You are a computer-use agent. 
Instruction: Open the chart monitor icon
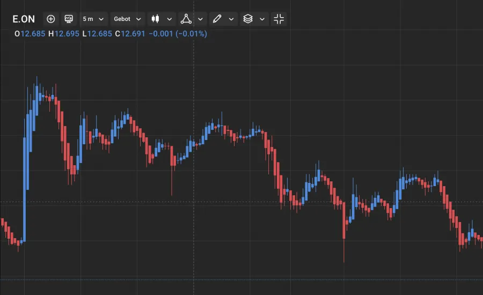click(x=69, y=19)
